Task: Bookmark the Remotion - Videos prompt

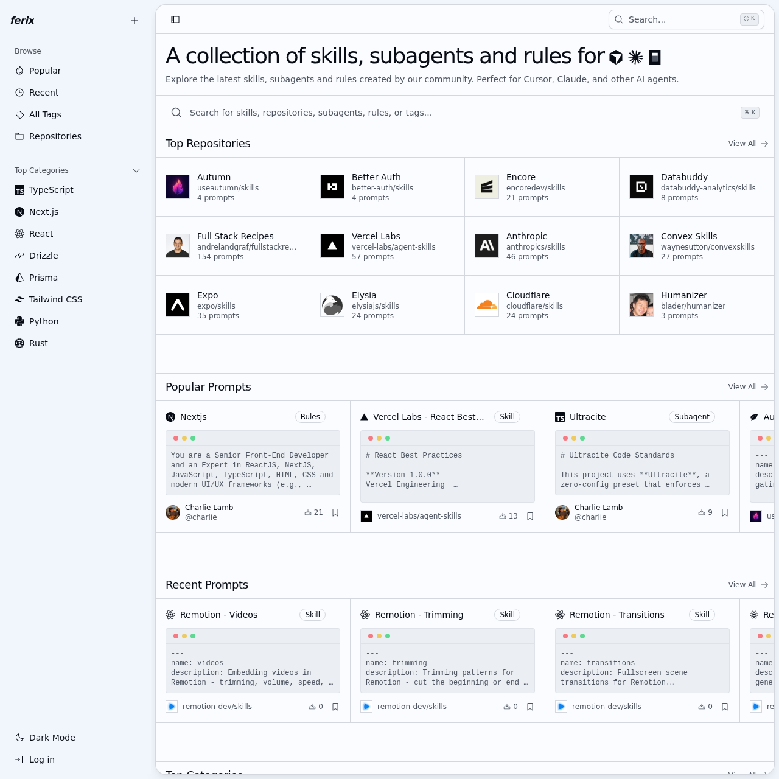Action: [335, 707]
